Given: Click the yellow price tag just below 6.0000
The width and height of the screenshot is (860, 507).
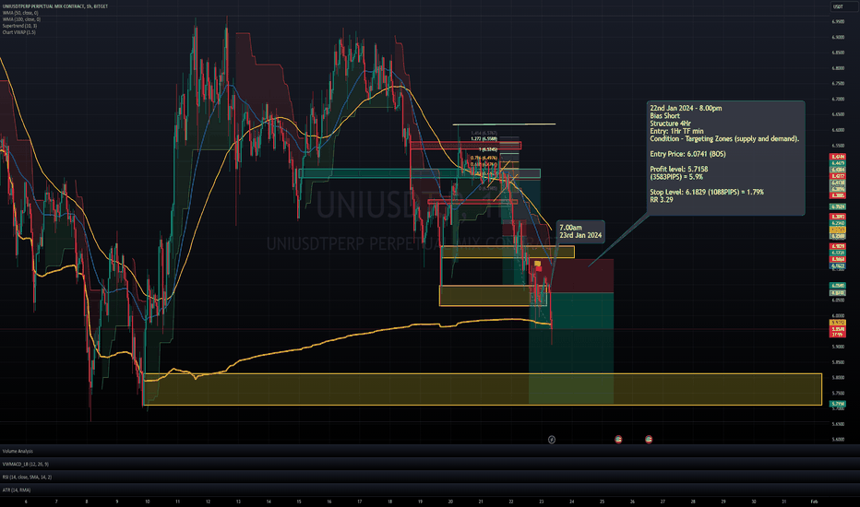Looking at the screenshot, I should [x=838, y=323].
